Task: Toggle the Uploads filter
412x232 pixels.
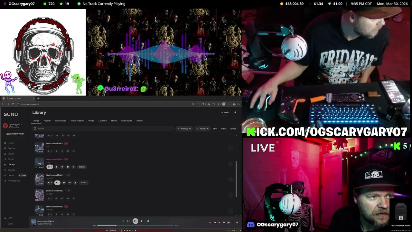Action: [233, 129]
